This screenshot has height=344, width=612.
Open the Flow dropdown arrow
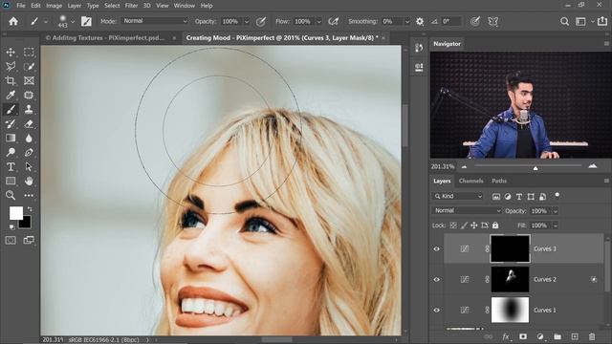[318, 21]
